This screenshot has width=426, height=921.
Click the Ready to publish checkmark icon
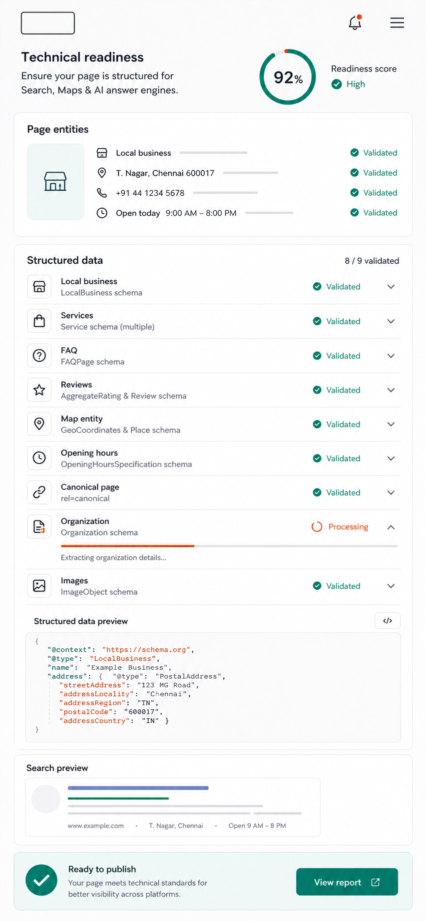41,880
